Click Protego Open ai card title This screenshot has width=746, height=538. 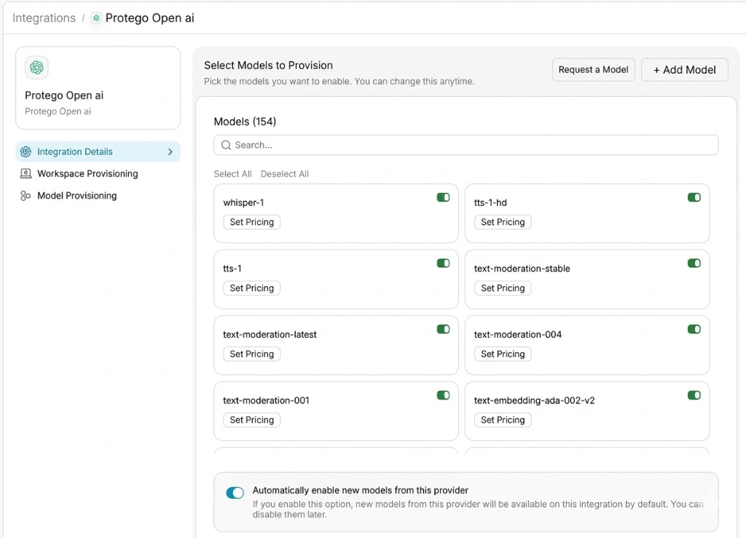pos(64,95)
